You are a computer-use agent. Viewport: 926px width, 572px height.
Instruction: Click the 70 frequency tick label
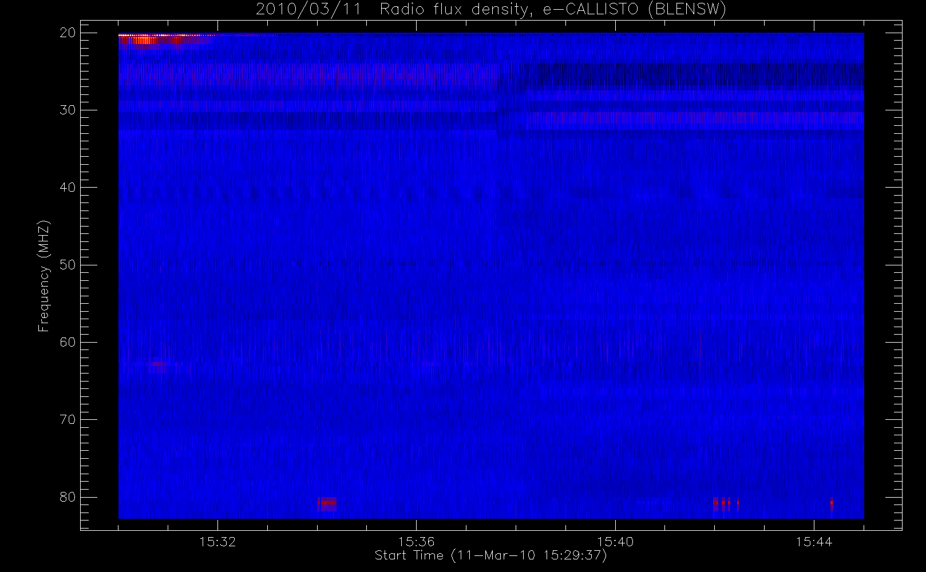(68, 419)
